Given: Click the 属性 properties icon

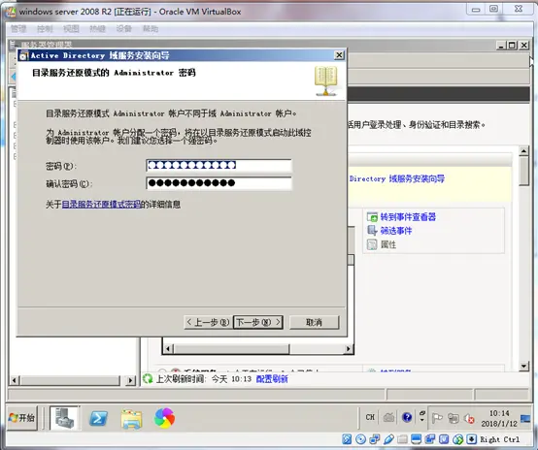Looking at the screenshot, I should point(372,244).
